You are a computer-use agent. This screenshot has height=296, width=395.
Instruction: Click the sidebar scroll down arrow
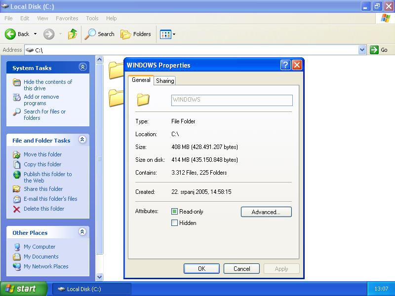[x=99, y=277]
